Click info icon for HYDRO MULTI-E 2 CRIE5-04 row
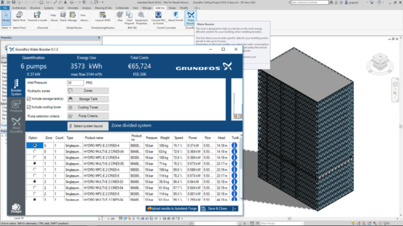 (x=234, y=151)
